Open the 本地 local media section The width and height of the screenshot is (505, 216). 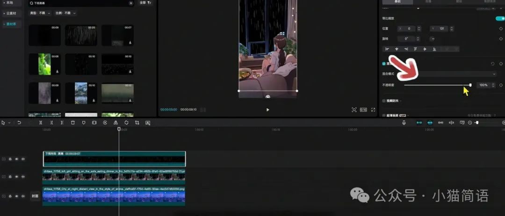(x=11, y=3)
